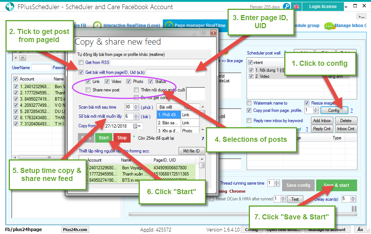Uncheck account 1. 2401232968
Image resolution: width=371 pixels, height=234 pixels.
tap(16, 87)
